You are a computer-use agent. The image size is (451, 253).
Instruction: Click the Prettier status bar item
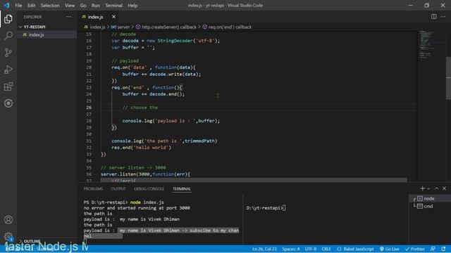pos(414,249)
